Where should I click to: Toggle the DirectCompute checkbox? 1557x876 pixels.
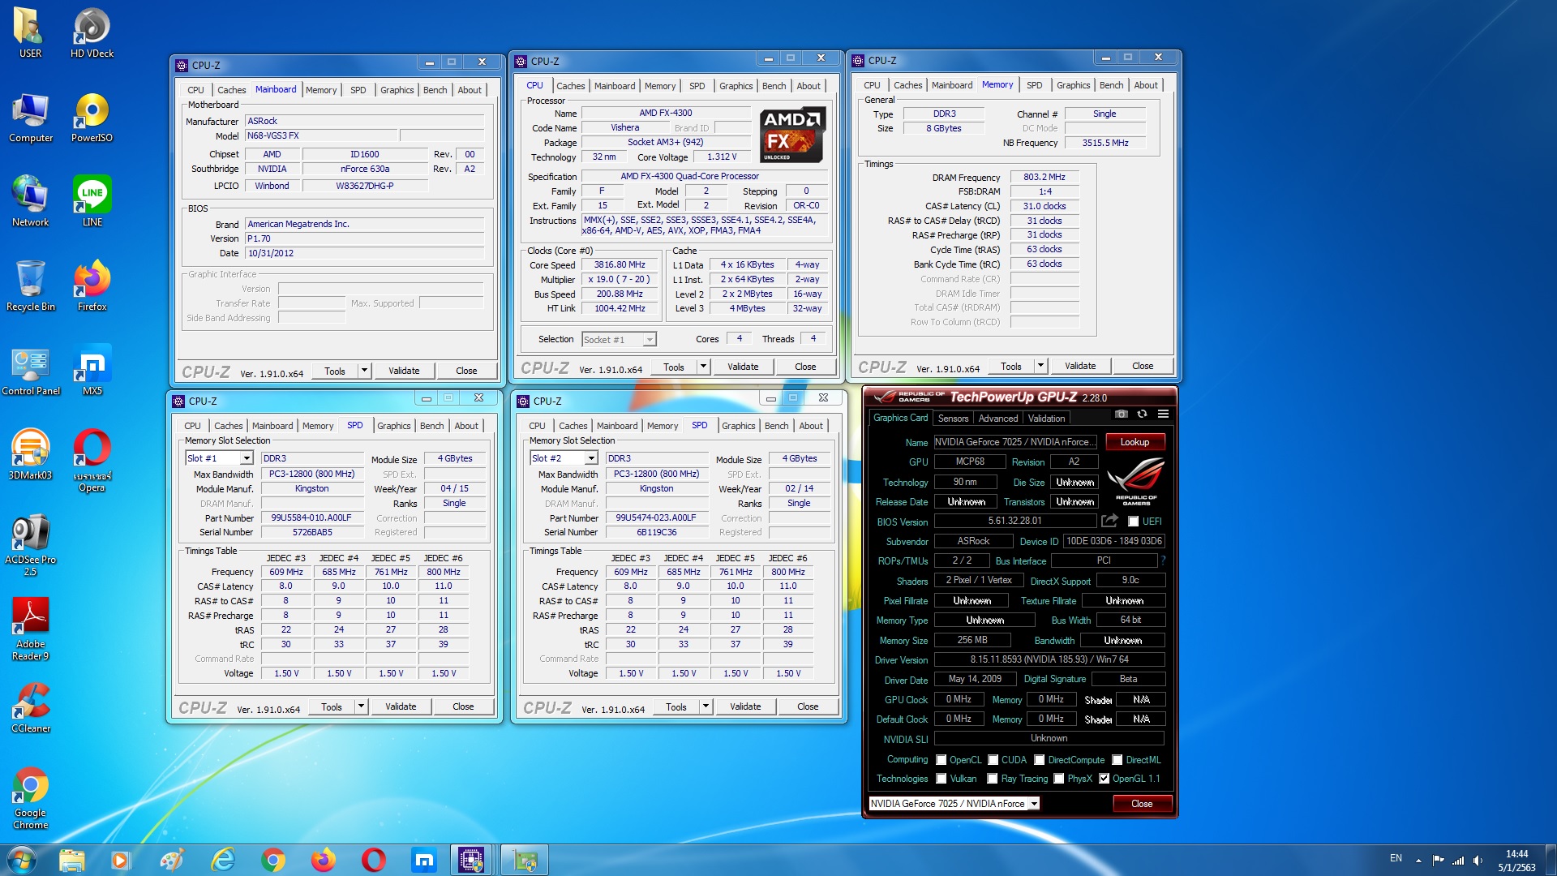(1039, 760)
